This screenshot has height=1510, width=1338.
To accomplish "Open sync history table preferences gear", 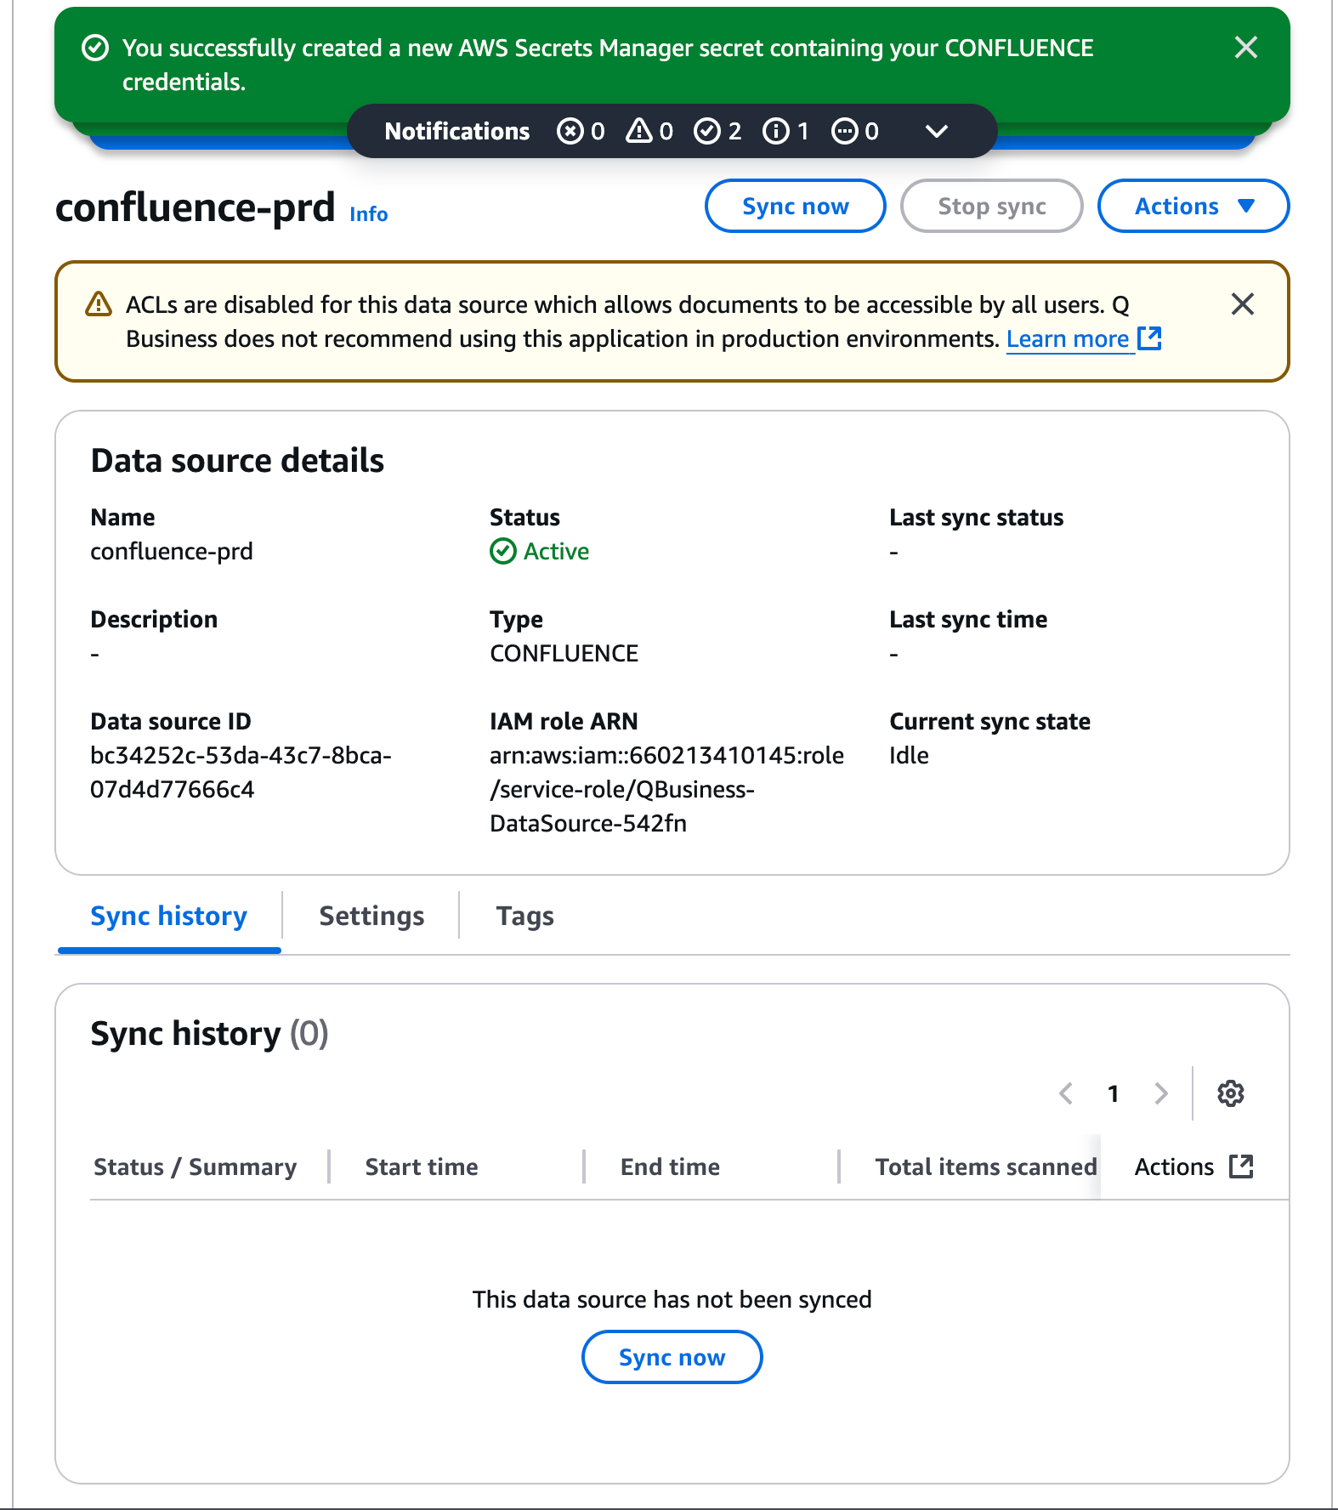I will click(1231, 1093).
